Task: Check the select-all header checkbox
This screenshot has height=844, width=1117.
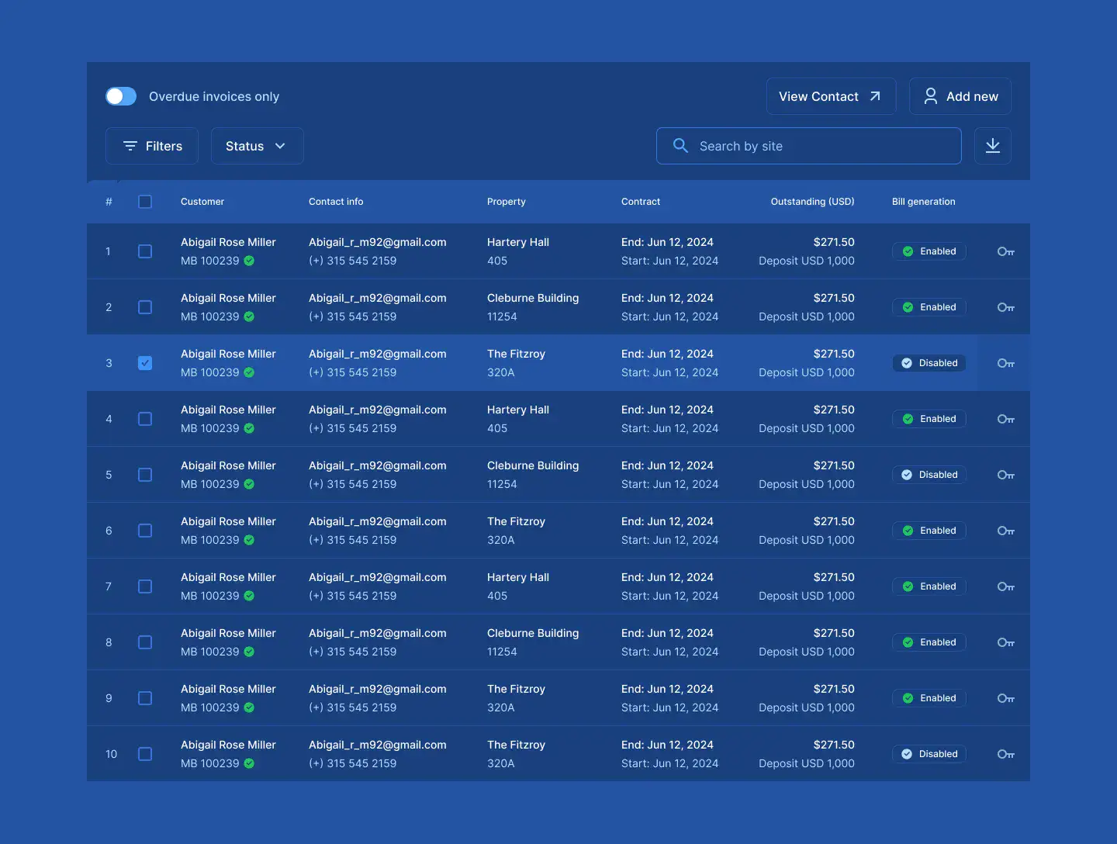Action: point(145,202)
